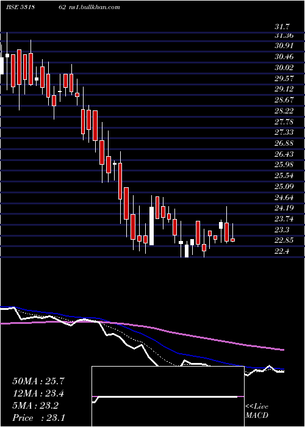Click the ns1.bullkhan.com source text
This screenshot has height=427, width=305.
(x=94, y=7)
